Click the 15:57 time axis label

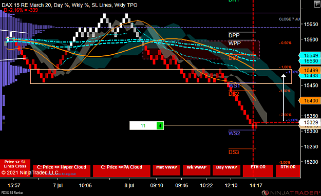pos(14,186)
